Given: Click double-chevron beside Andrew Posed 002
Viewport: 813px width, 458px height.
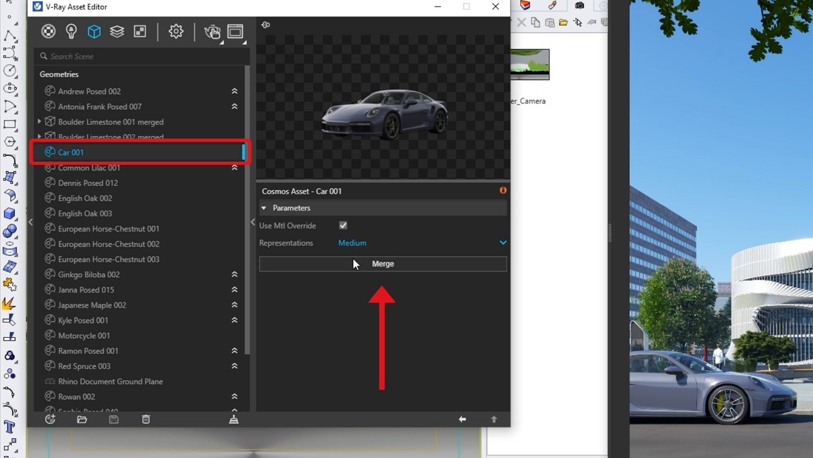Looking at the screenshot, I should [x=235, y=92].
